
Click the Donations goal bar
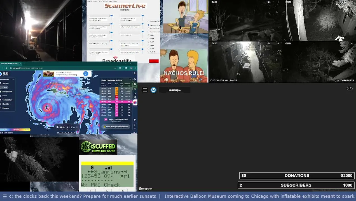(297, 176)
